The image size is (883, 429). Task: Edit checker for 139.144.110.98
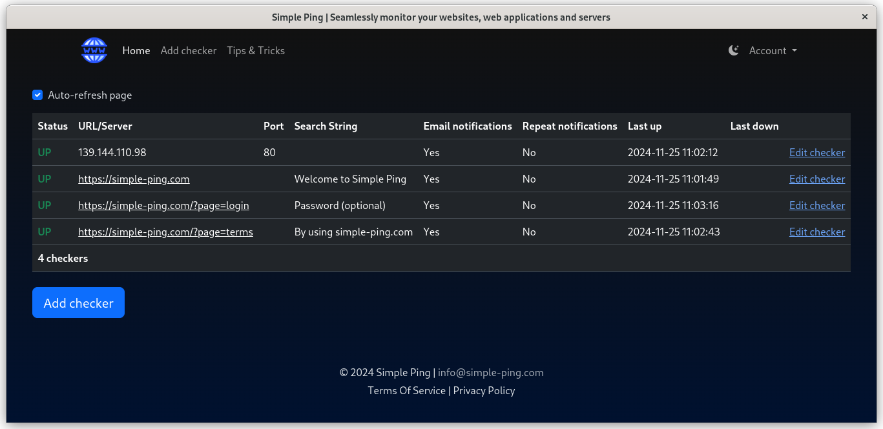[x=817, y=152]
